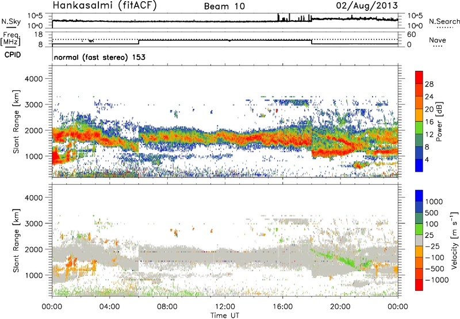Viewport: 460px width, 319px height.
Task: Click the Power colorbar blue bottom segment
Action: click(419, 166)
